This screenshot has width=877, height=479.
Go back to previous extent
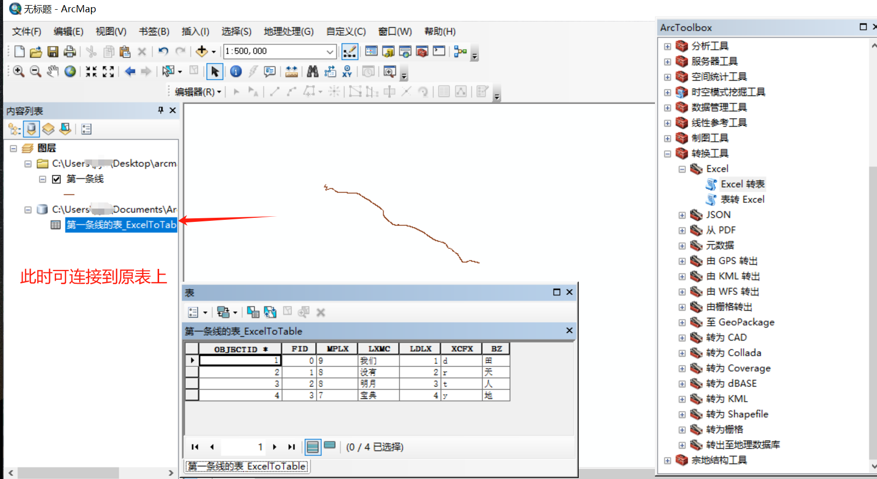(x=130, y=72)
